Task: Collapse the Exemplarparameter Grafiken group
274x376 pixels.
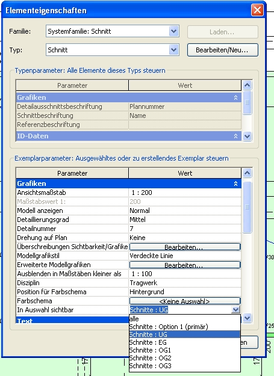Action: [x=235, y=183]
